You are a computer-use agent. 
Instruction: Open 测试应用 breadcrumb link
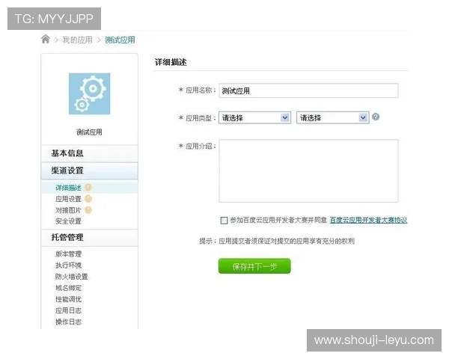120,40
